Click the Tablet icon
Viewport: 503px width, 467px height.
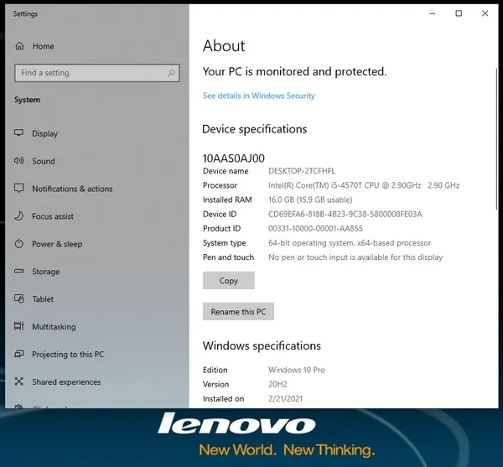(19, 298)
